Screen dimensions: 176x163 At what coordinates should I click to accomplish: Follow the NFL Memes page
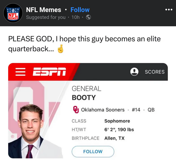[x=80, y=10]
